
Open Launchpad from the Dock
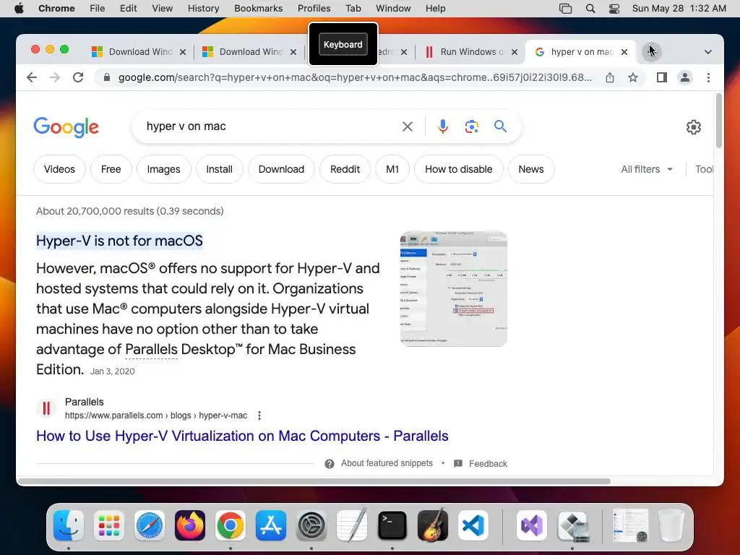pyautogui.click(x=109, y=525)
